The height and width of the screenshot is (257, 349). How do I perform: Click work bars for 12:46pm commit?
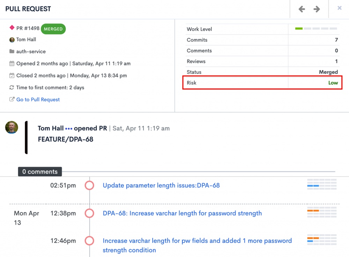click(322, 240)
